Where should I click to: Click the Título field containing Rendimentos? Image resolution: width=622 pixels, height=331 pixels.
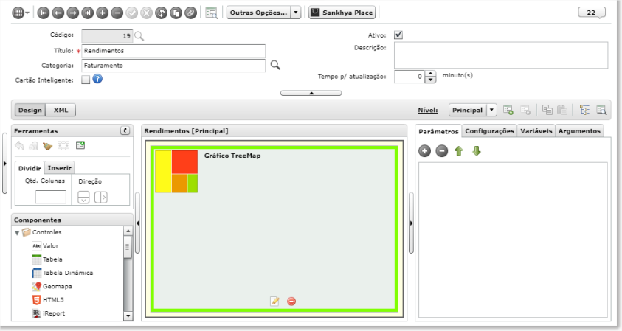[x=173, y=51]
